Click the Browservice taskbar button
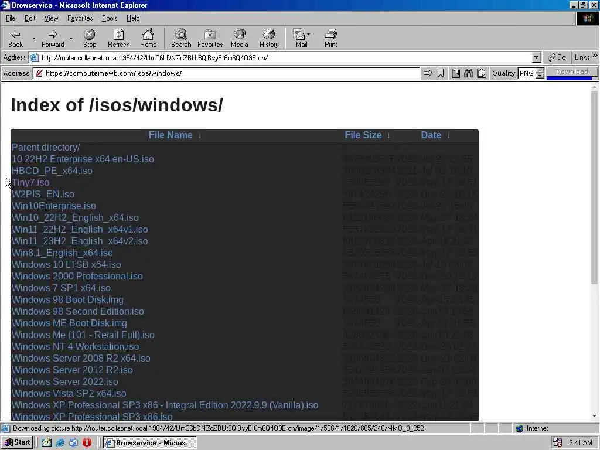 pos(150,443)
